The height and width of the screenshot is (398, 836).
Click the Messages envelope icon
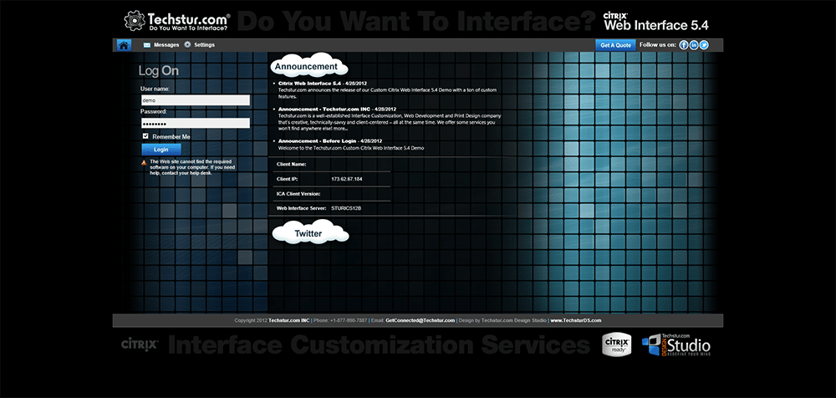click(x=147, y=45)
